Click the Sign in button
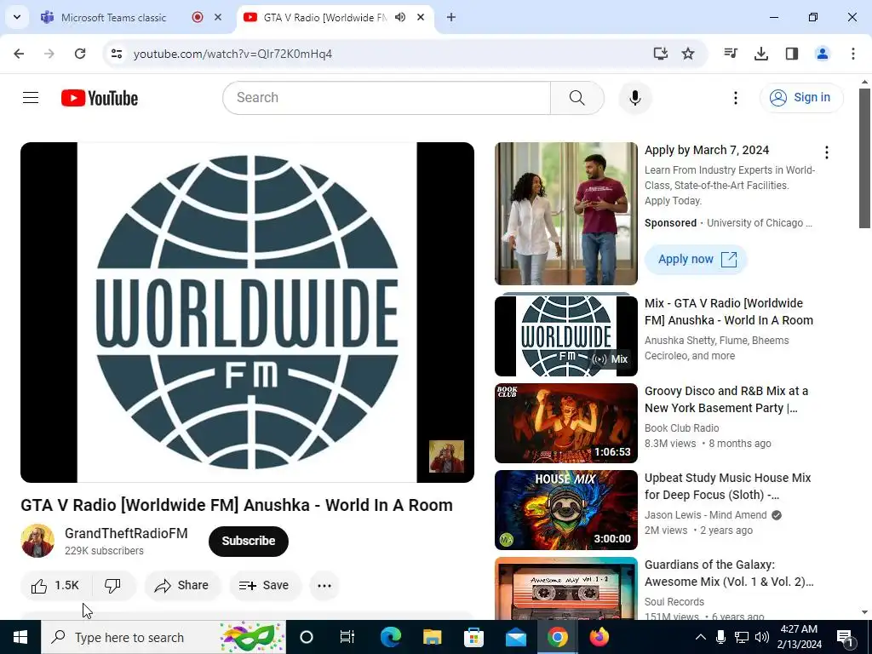This screenshot has height=654, width=872. pyautogui.click(x=801, y=98)
